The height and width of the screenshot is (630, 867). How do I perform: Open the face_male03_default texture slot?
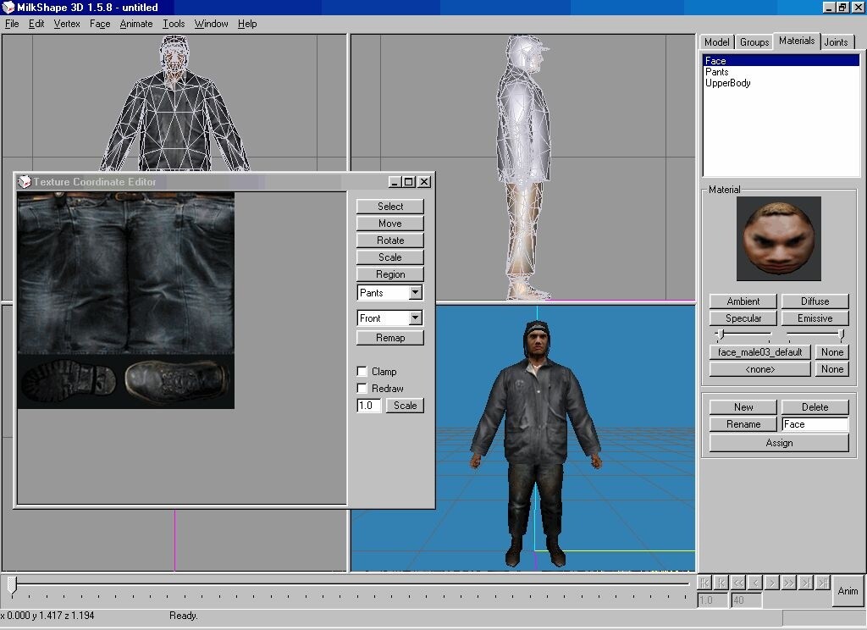click(x=759, y=351)
